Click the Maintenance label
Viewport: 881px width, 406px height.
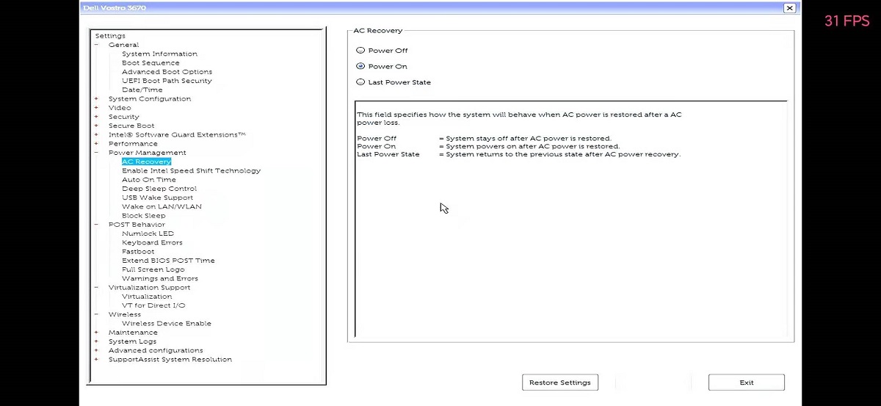pos(133,333)
